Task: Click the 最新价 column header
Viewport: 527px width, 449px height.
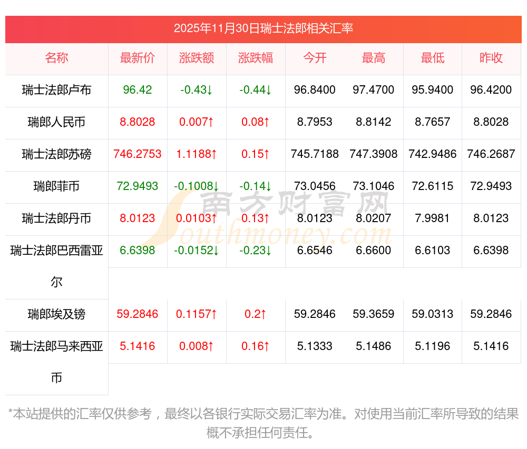Action: pos(138,58)
